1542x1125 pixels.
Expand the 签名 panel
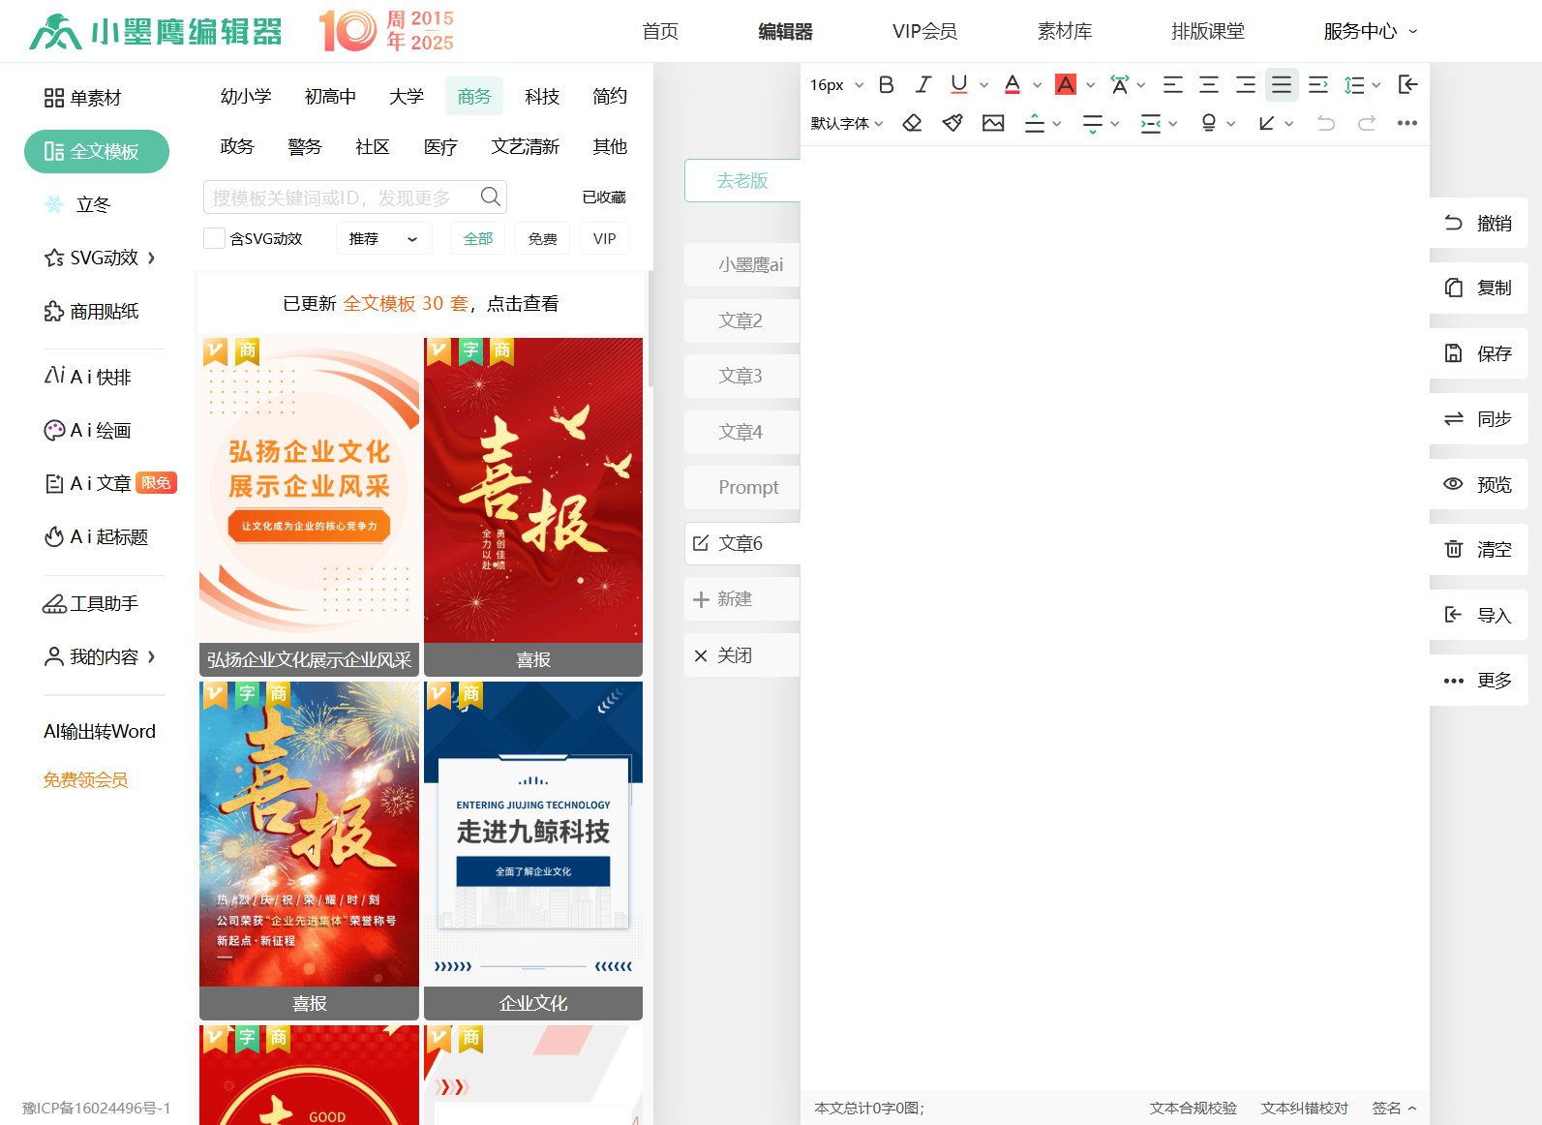[x=1395, y=1108]
